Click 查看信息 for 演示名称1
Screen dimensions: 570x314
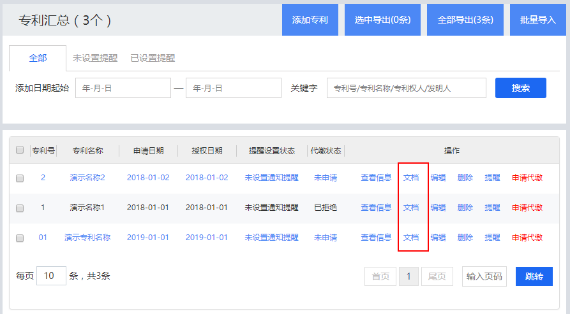[376, 208]
